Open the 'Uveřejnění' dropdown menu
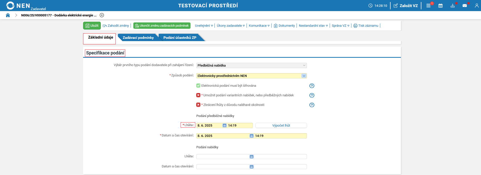Image resolution: width=481 pixels, height=175 pixels. click(x=204, y=26)
